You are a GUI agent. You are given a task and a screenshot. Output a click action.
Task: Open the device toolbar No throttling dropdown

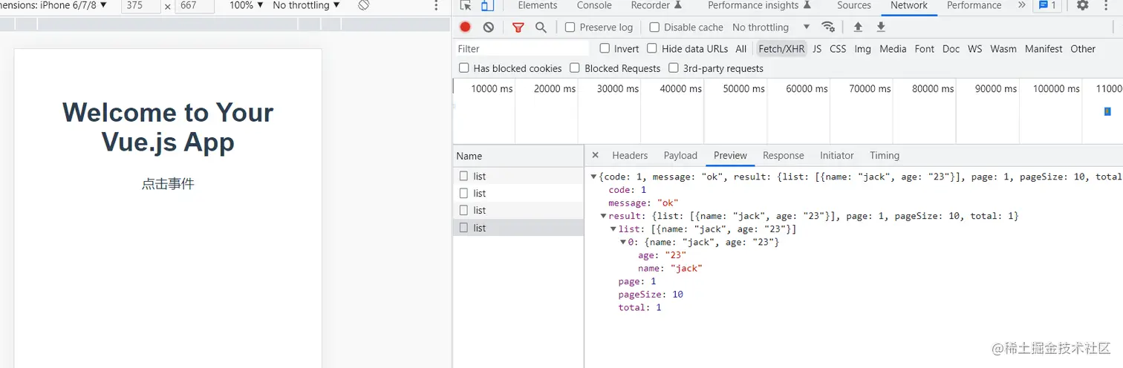pyautogui.click(x=307, y=5)
